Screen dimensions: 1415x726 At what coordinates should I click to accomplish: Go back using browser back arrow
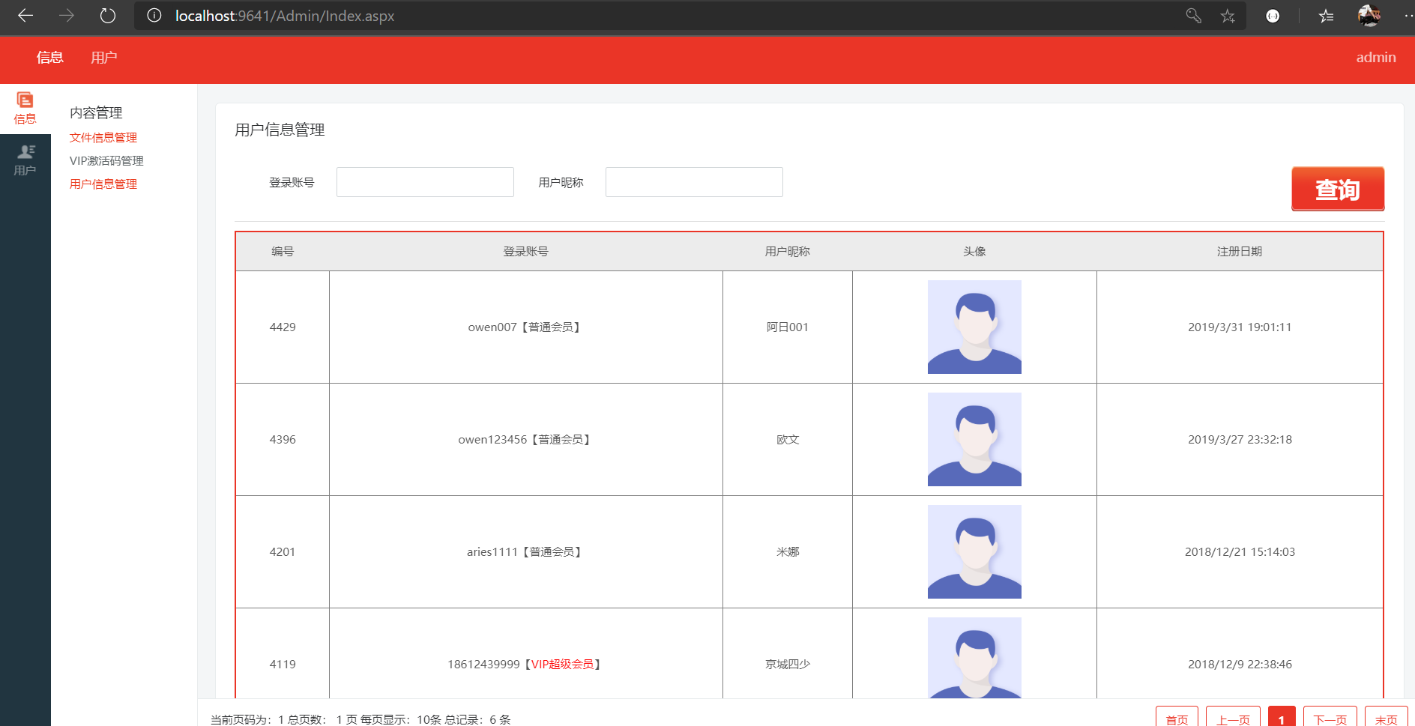point(25,16)
